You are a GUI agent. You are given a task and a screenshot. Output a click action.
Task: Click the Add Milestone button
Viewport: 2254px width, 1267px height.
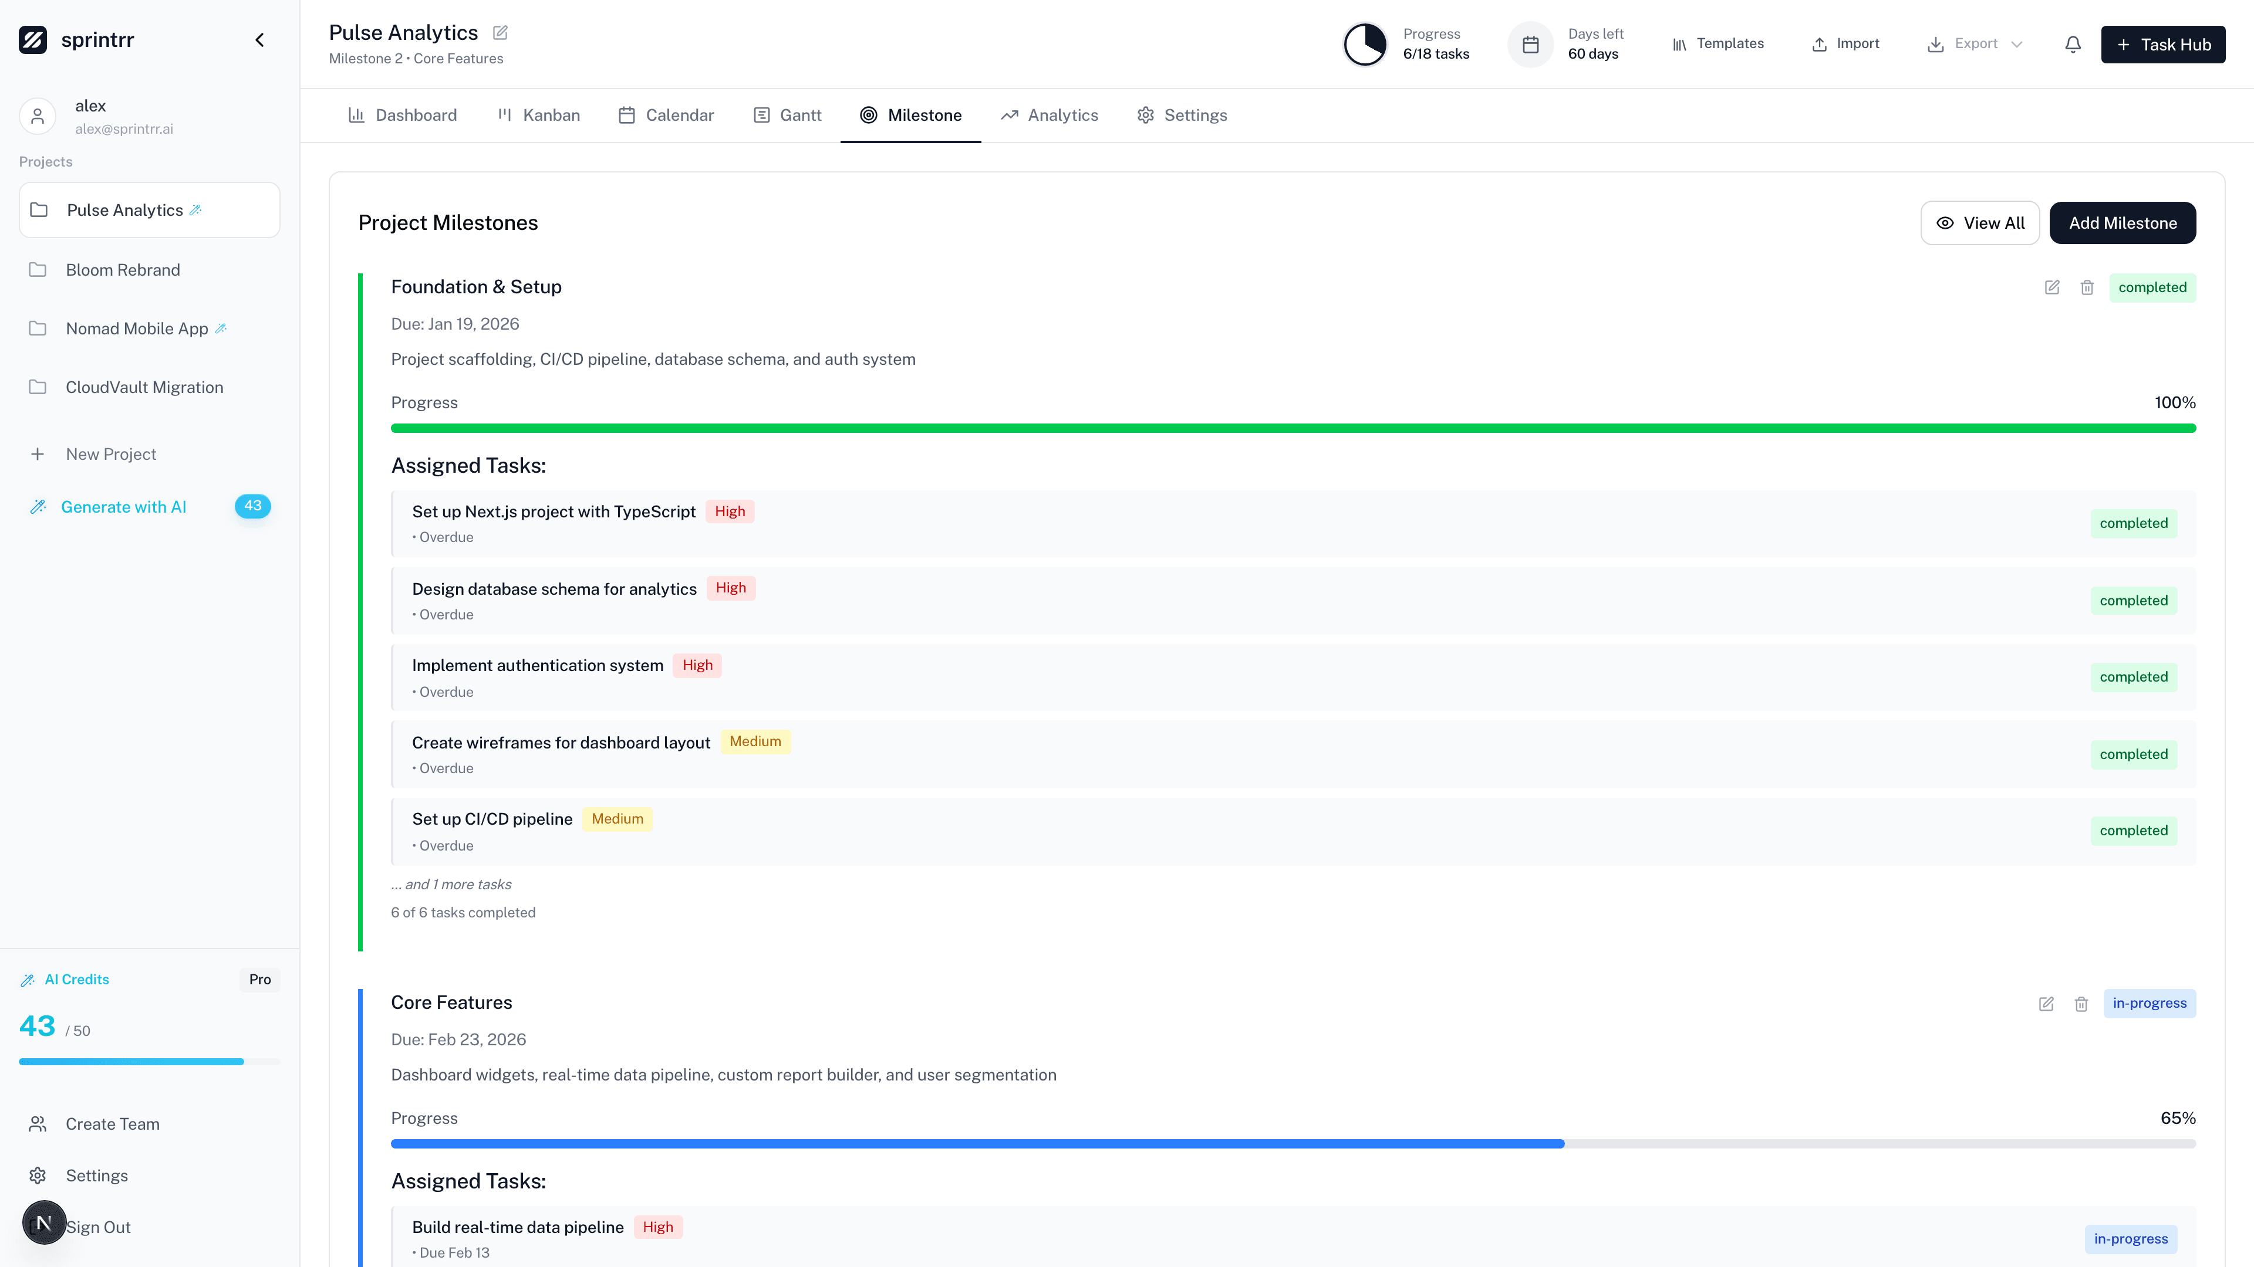point(2123,223)
